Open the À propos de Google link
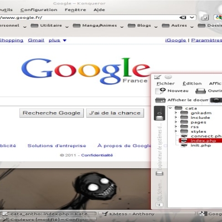Viewport: 222px width, 222px height. tap(124, 146)
